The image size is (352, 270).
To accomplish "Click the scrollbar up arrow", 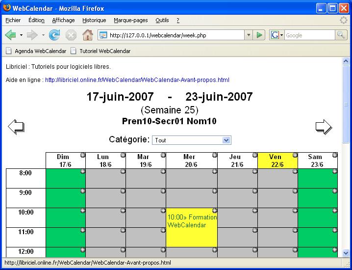I will [346, 61].
